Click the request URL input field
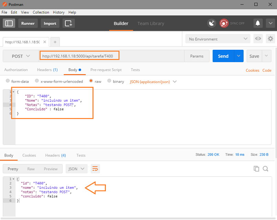The height and width of the screenshot is (220, 277). [112, 56]
